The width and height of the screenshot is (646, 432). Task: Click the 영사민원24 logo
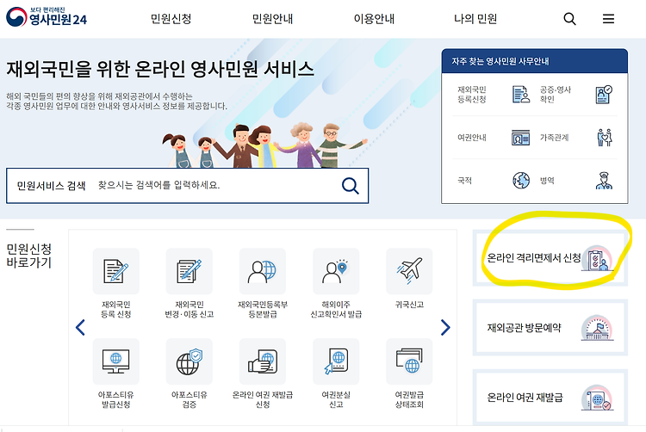(x=47, y=17)
